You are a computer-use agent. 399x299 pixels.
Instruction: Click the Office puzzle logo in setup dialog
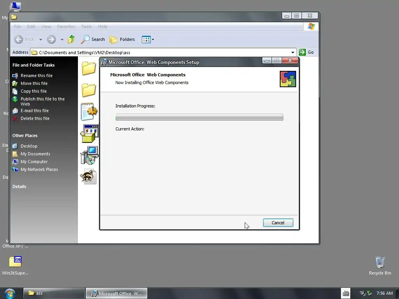(x=288, y=79)
